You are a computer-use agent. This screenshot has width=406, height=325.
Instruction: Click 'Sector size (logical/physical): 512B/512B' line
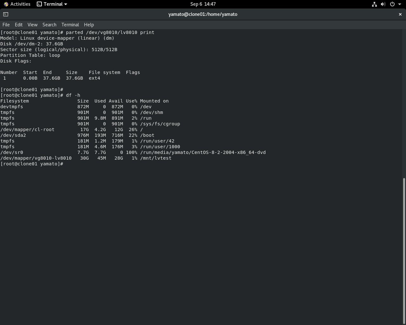(x=59, y=50)
